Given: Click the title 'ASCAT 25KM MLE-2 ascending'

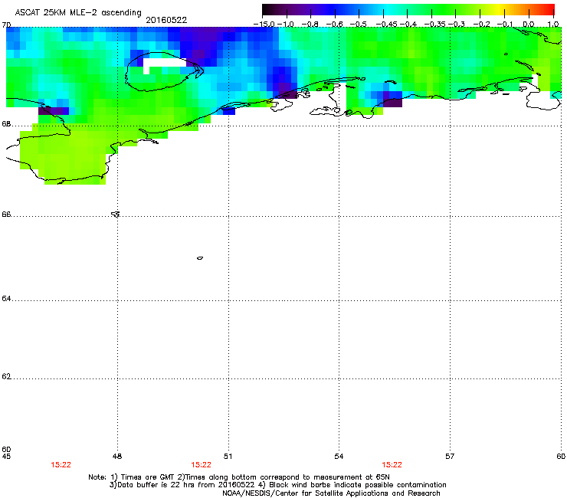Looking at the screenshot, I should pos(78,12).
